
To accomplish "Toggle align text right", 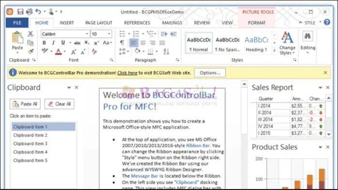I will coord(153,43).
